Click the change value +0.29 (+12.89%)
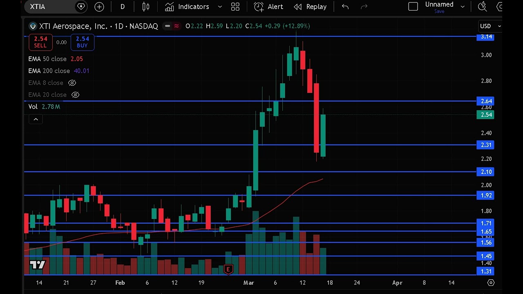523x294 pixels. pos(287,26)
